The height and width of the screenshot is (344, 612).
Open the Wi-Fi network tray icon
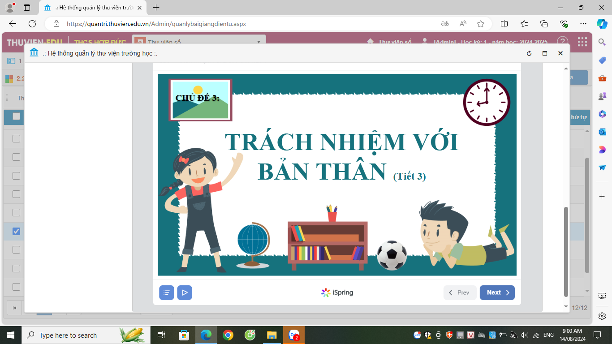click(536, 335)
